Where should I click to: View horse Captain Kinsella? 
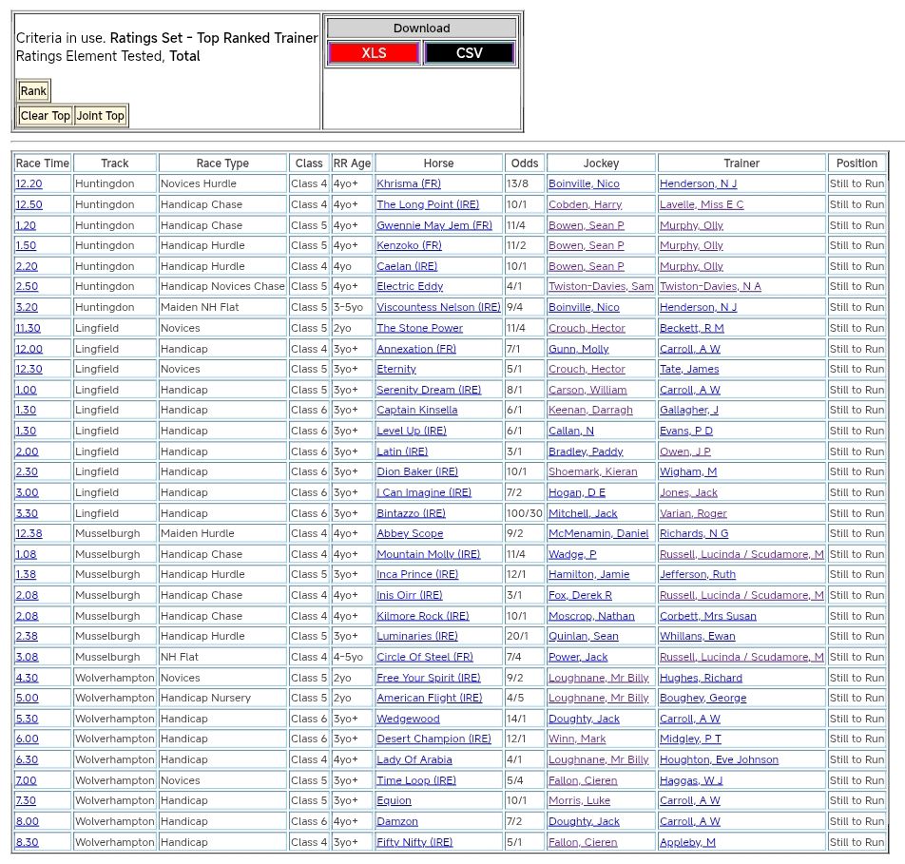click(x=416, y=410)
